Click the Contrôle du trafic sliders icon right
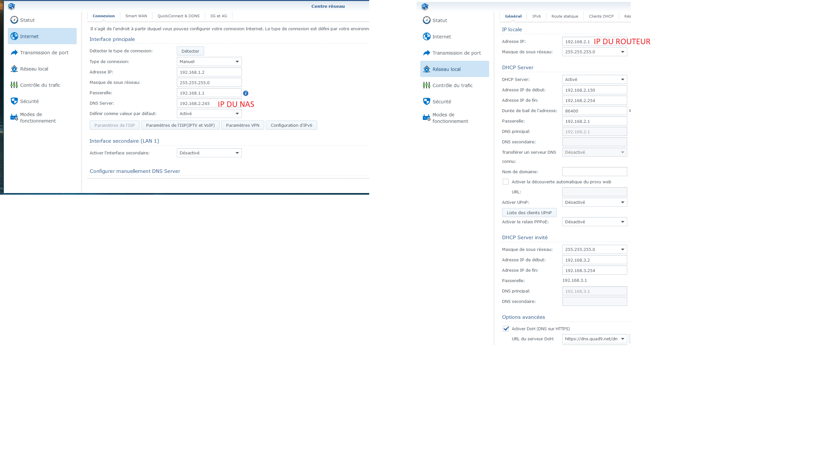The image size is (832, 468). pos(426,85)
